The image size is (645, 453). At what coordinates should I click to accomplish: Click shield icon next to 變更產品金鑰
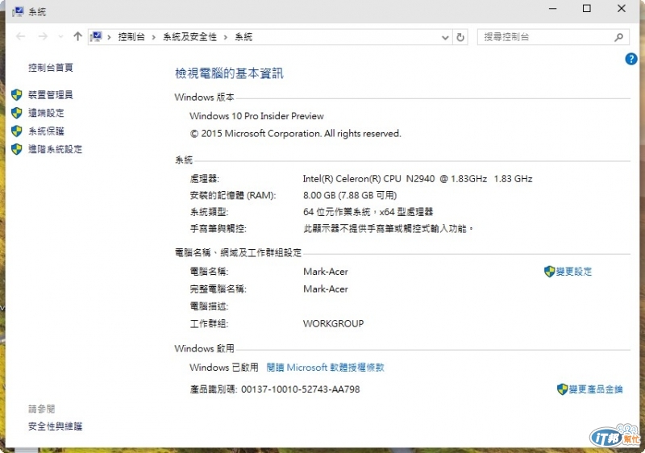(x=562, y=389)
